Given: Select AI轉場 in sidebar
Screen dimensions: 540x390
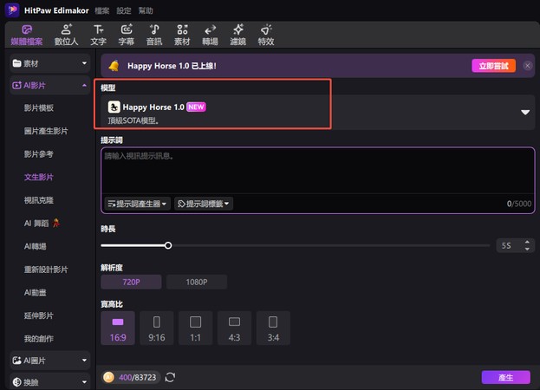Looking at the screenshot, I should coord(36,246).
